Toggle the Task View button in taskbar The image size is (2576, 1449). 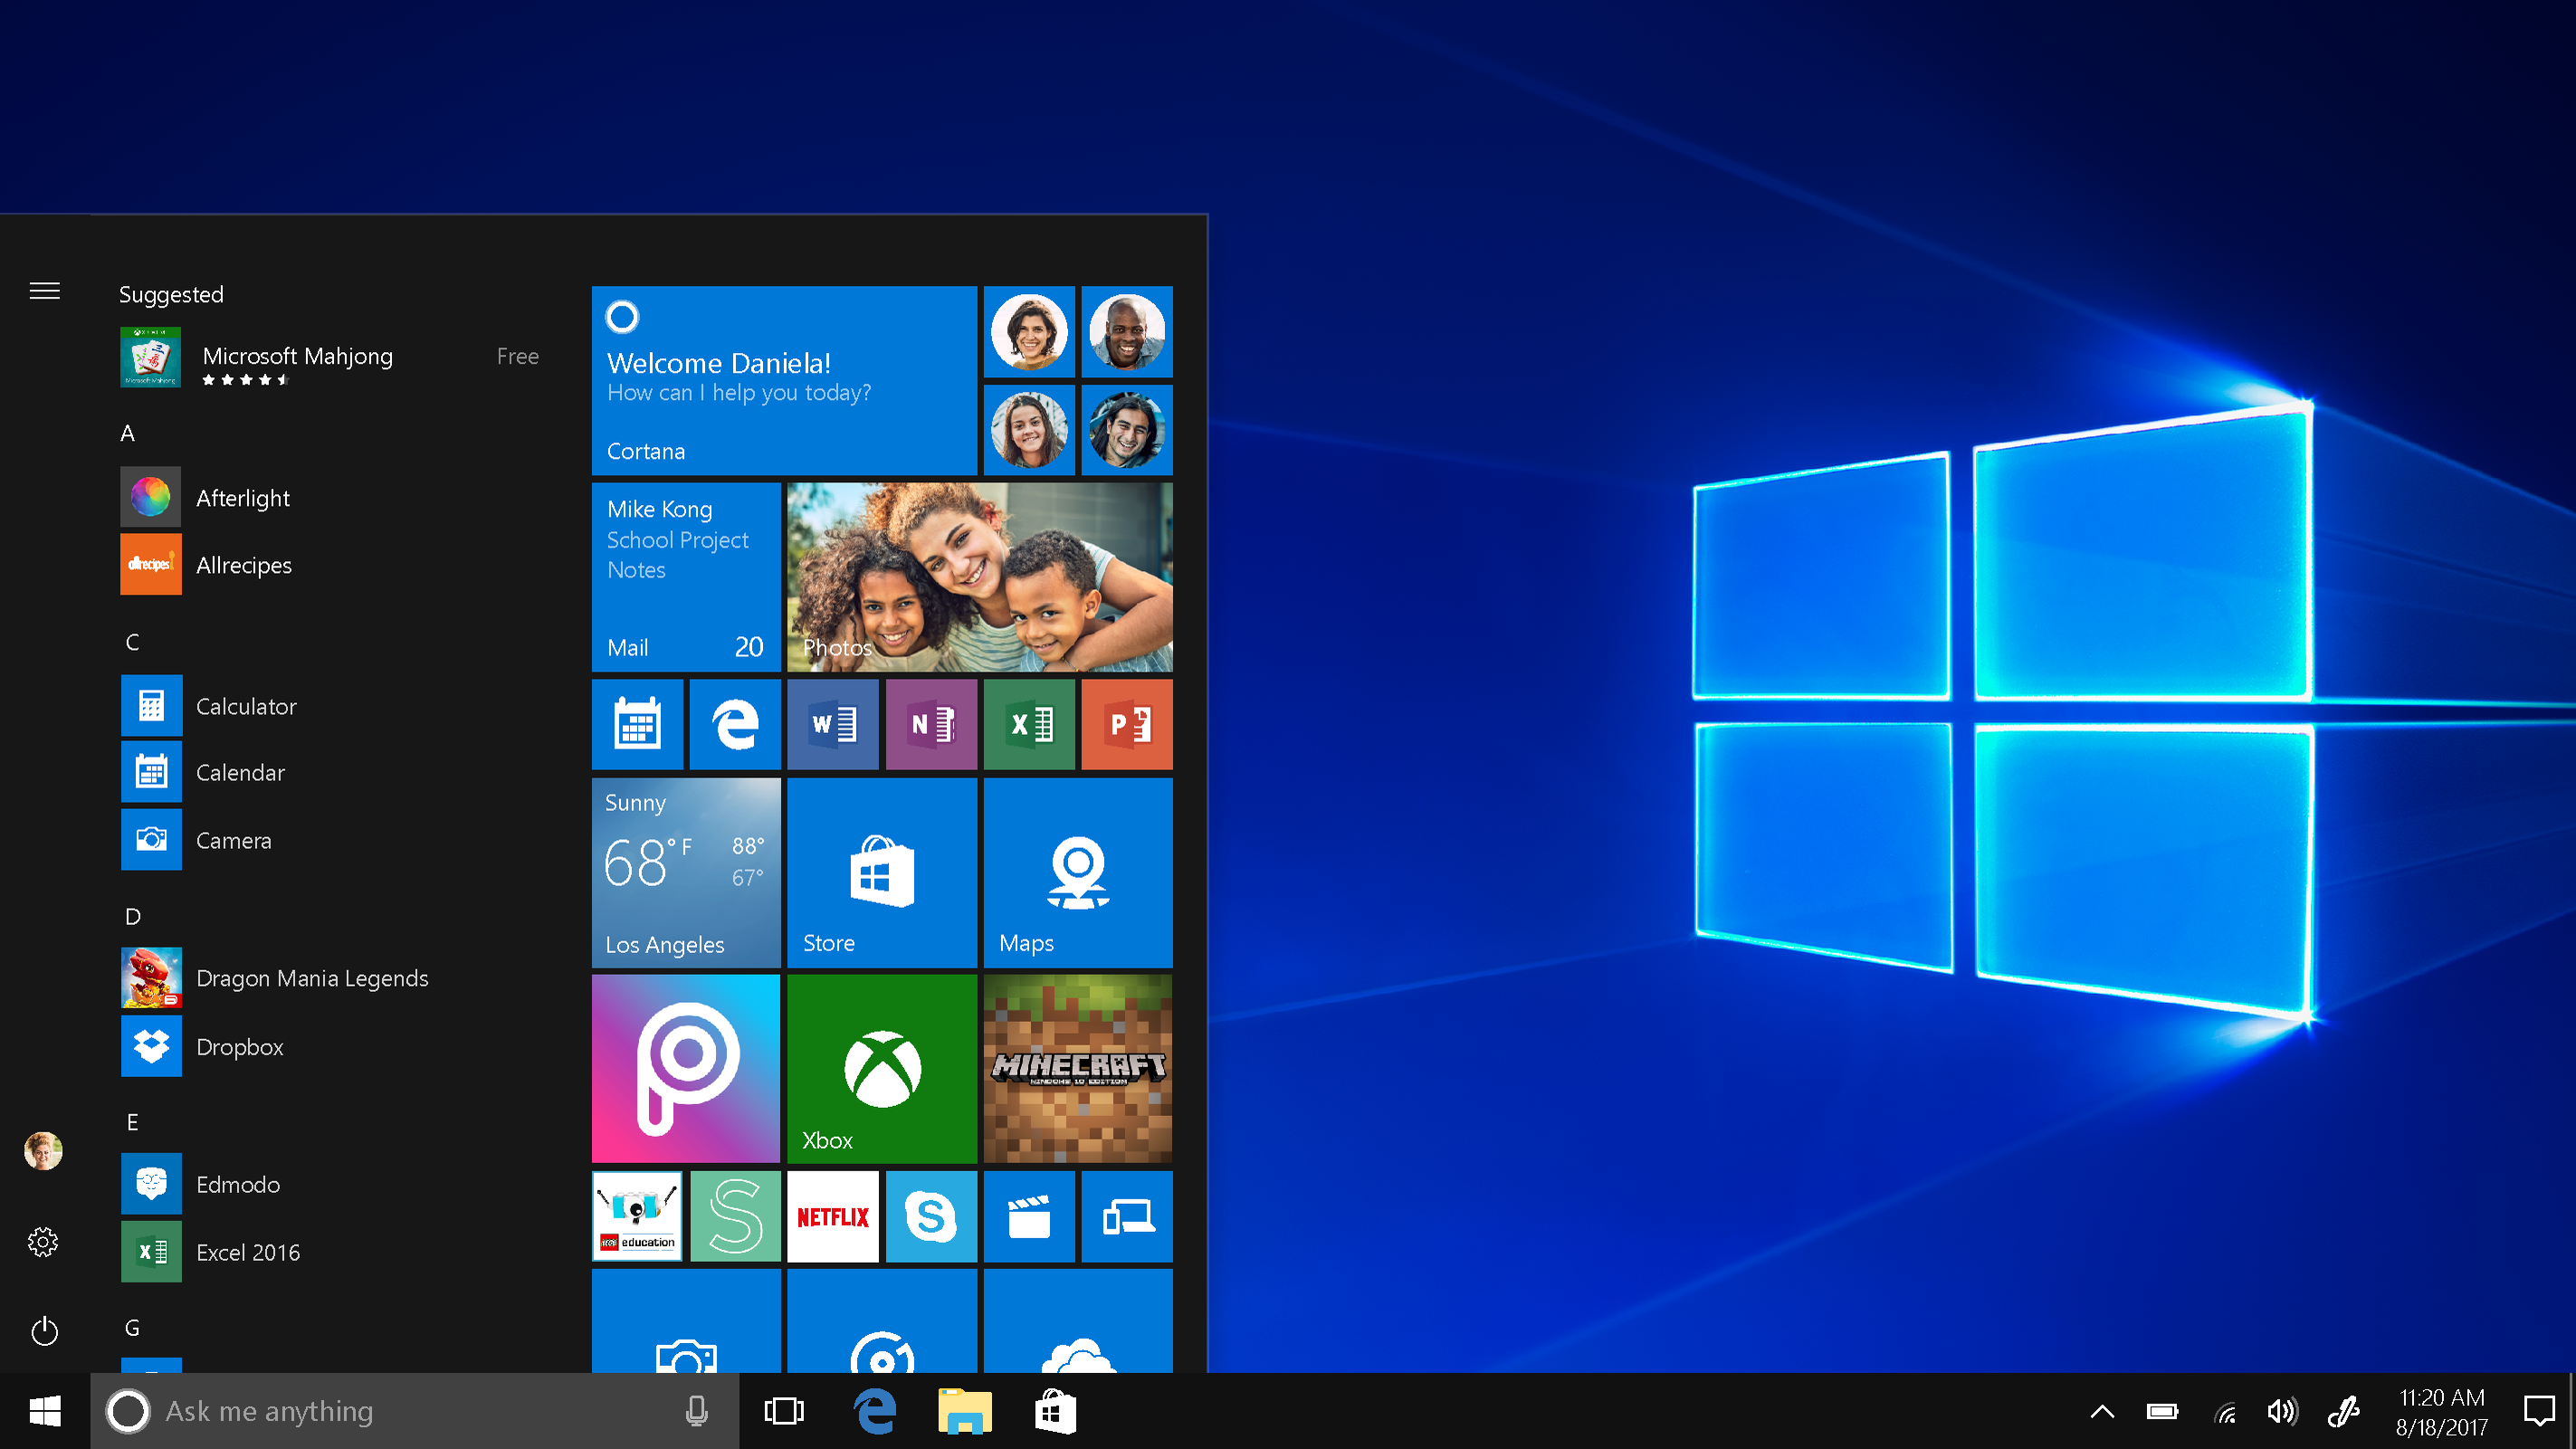pyautogui.click(x=784, y=1410)
